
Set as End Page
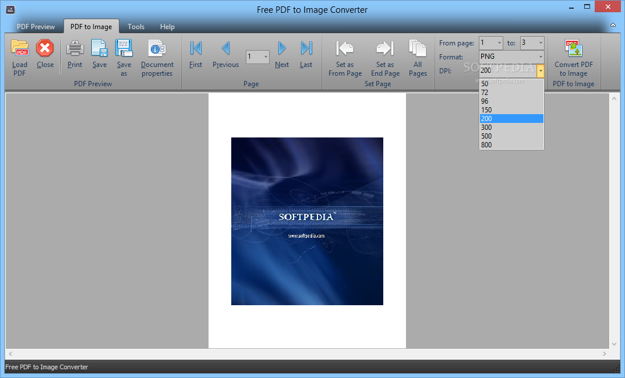click(x=385, y=58)
